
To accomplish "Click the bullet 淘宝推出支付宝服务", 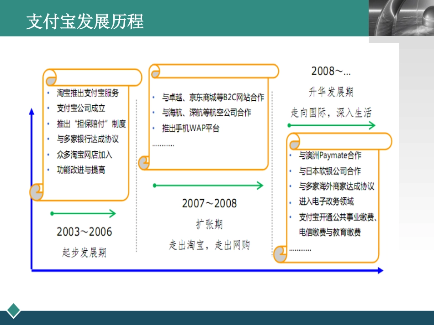I will click(x=88, y=93).
